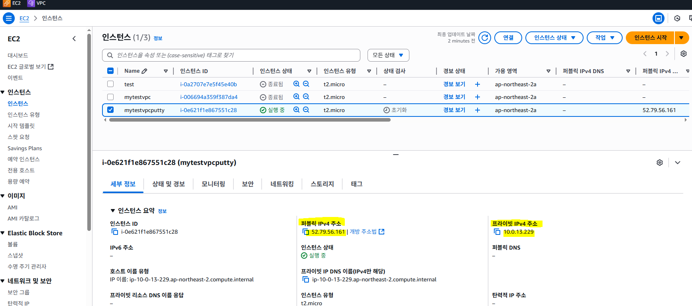Image resolution: width=692 pixels, height=306 pixels.
Task: Zoom in icon on test row
Action: [296, 84]
